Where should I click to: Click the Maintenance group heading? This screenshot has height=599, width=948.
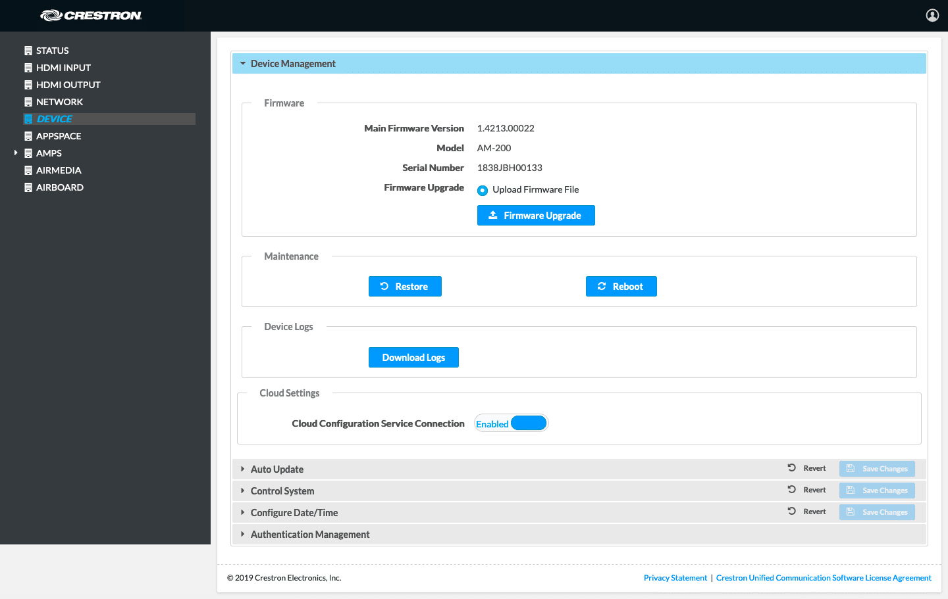[x=291, y=256]
